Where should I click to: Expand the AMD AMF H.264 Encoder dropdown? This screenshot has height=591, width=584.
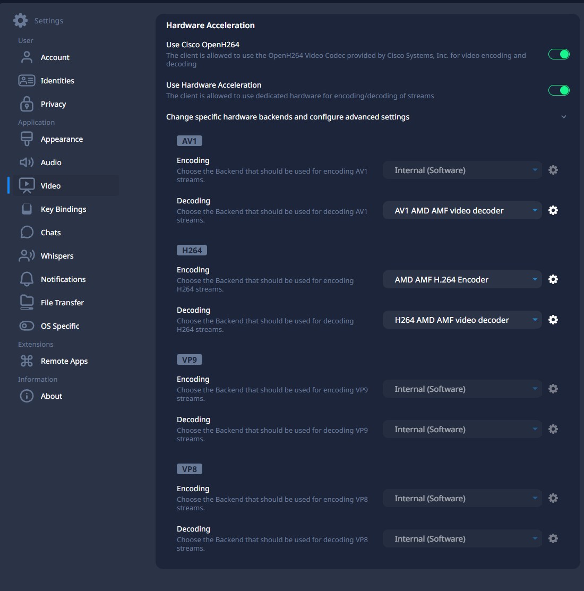[462, 280]
